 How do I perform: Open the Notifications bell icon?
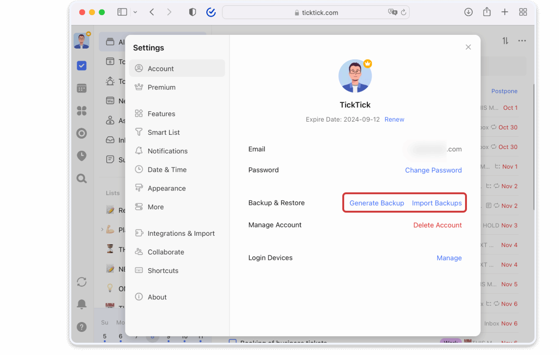point(82,304)
